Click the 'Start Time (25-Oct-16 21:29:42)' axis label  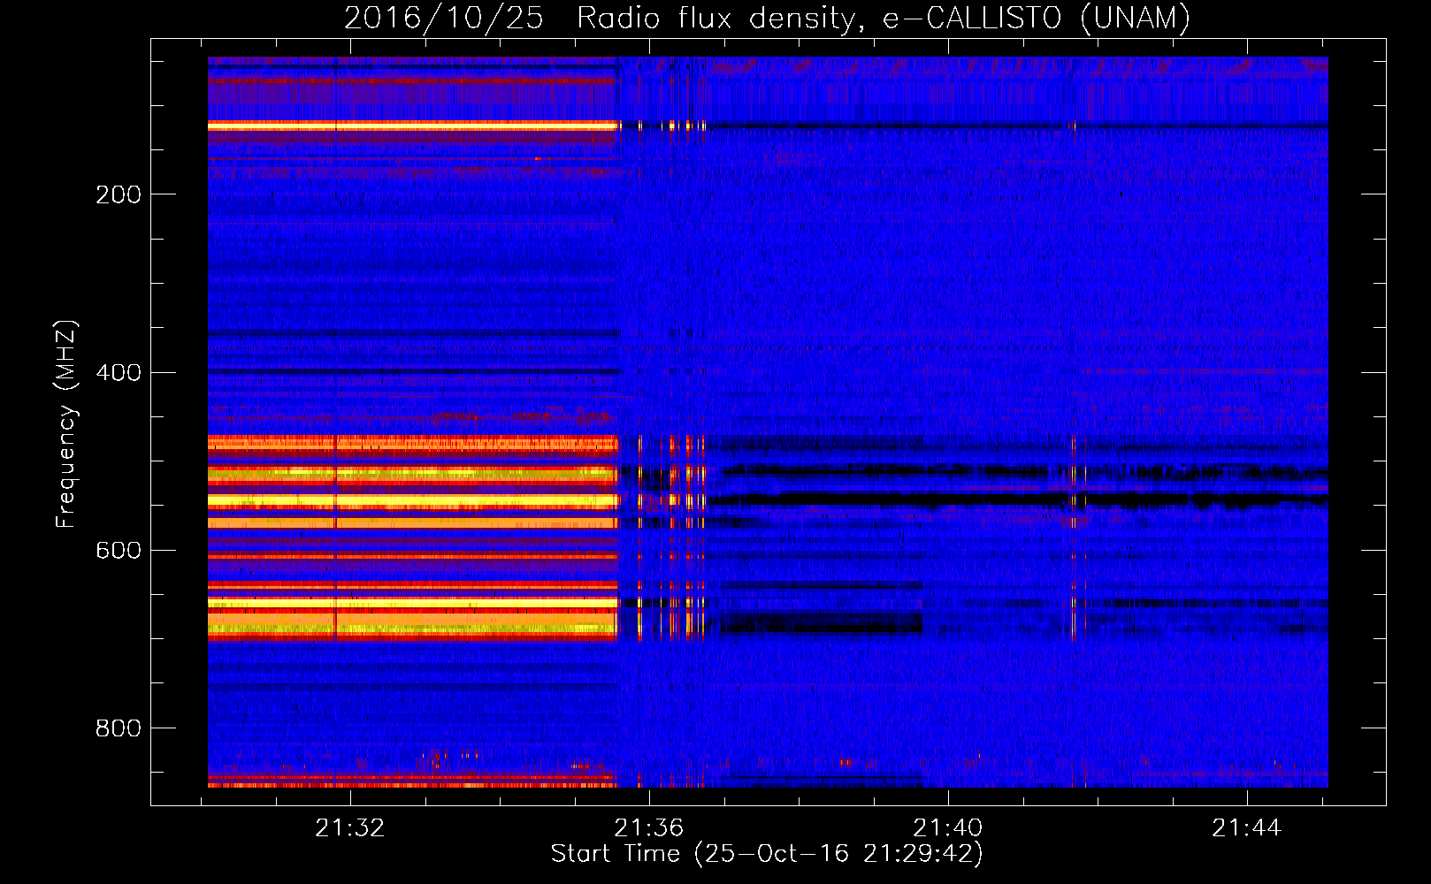click(x=767, y=854)
